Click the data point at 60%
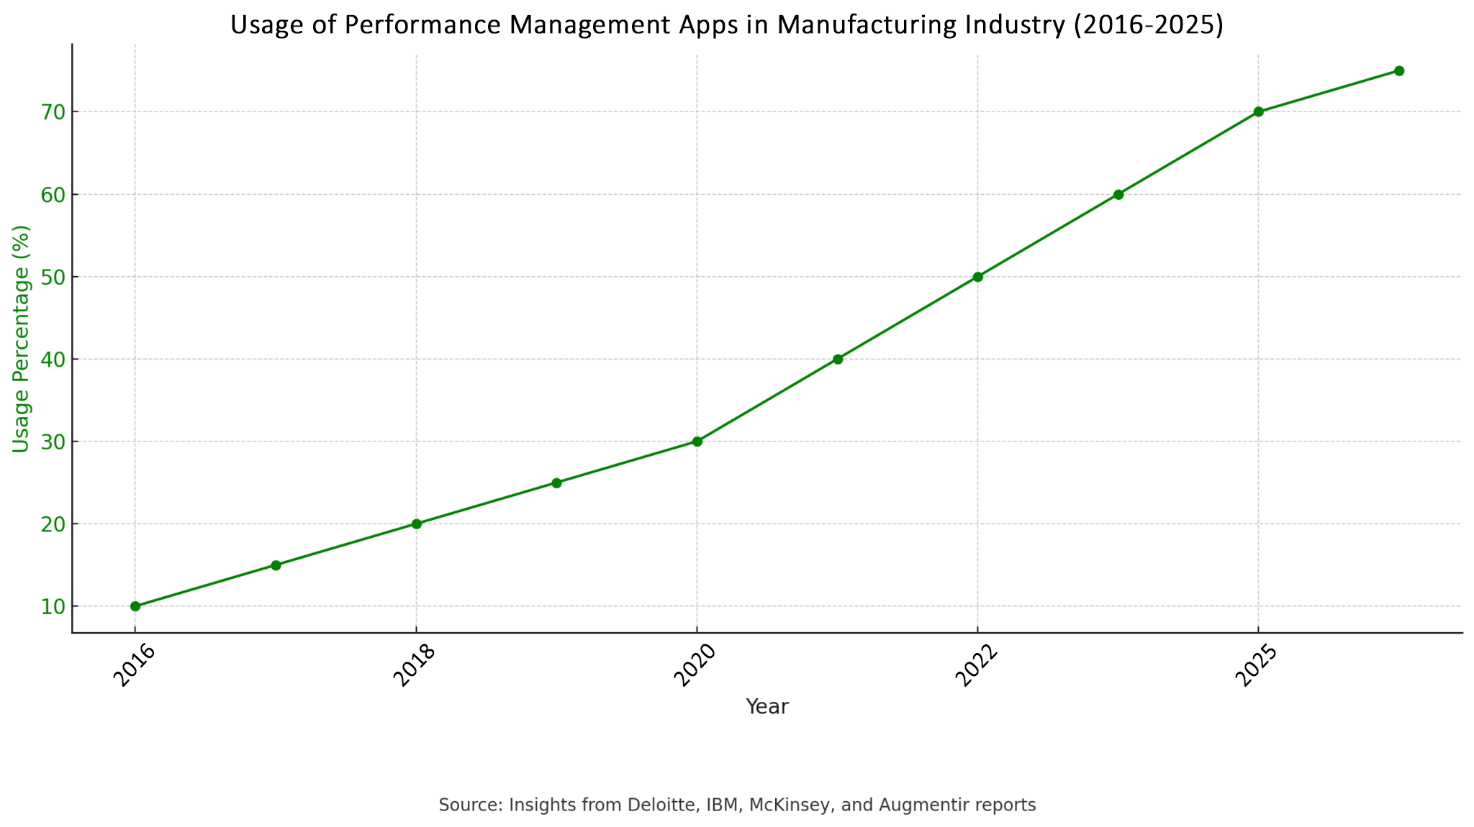This screenshot has height=827, width=1474. (1118, 194)
